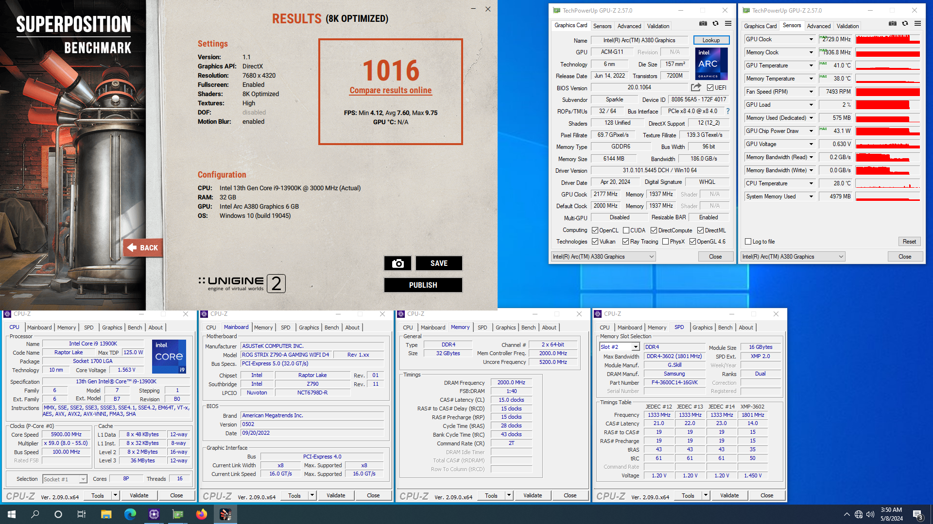Toggle CUDA checkbox
The height and width of the screenshot is (524, 933).
click(626, 230)
